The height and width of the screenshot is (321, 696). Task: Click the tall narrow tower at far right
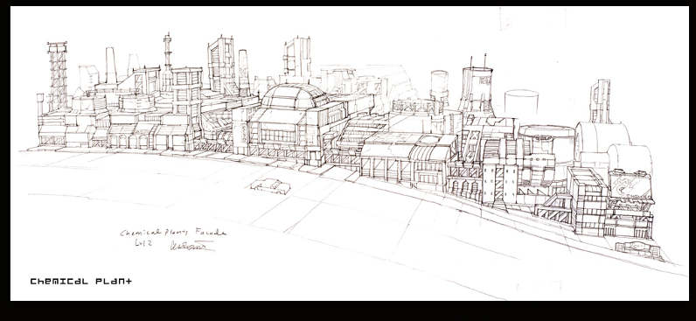click(600, 101)
